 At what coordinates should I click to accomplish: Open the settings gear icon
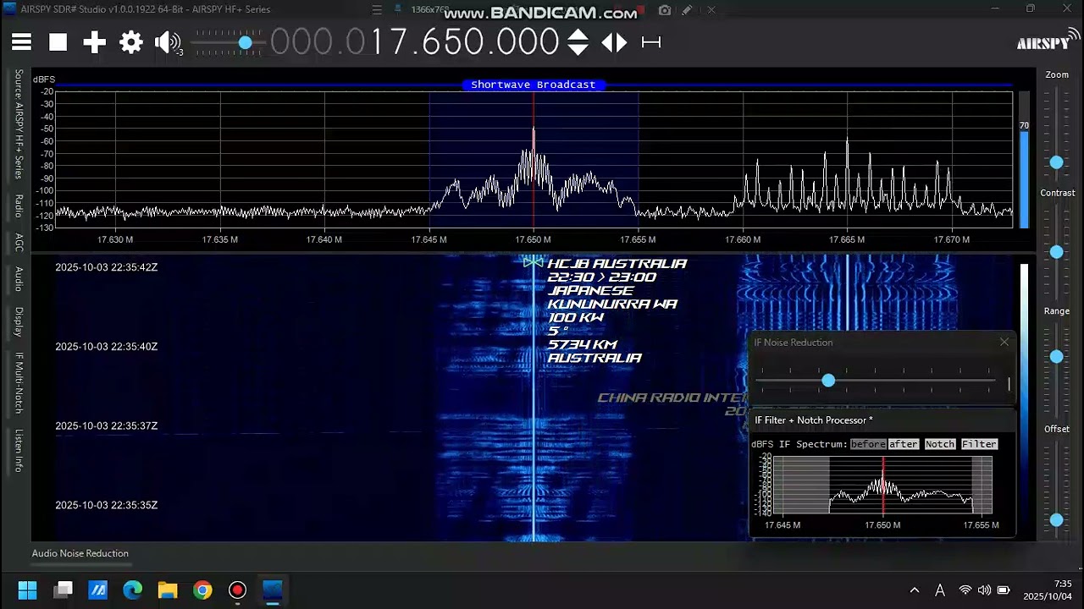(x=131, y=42)
